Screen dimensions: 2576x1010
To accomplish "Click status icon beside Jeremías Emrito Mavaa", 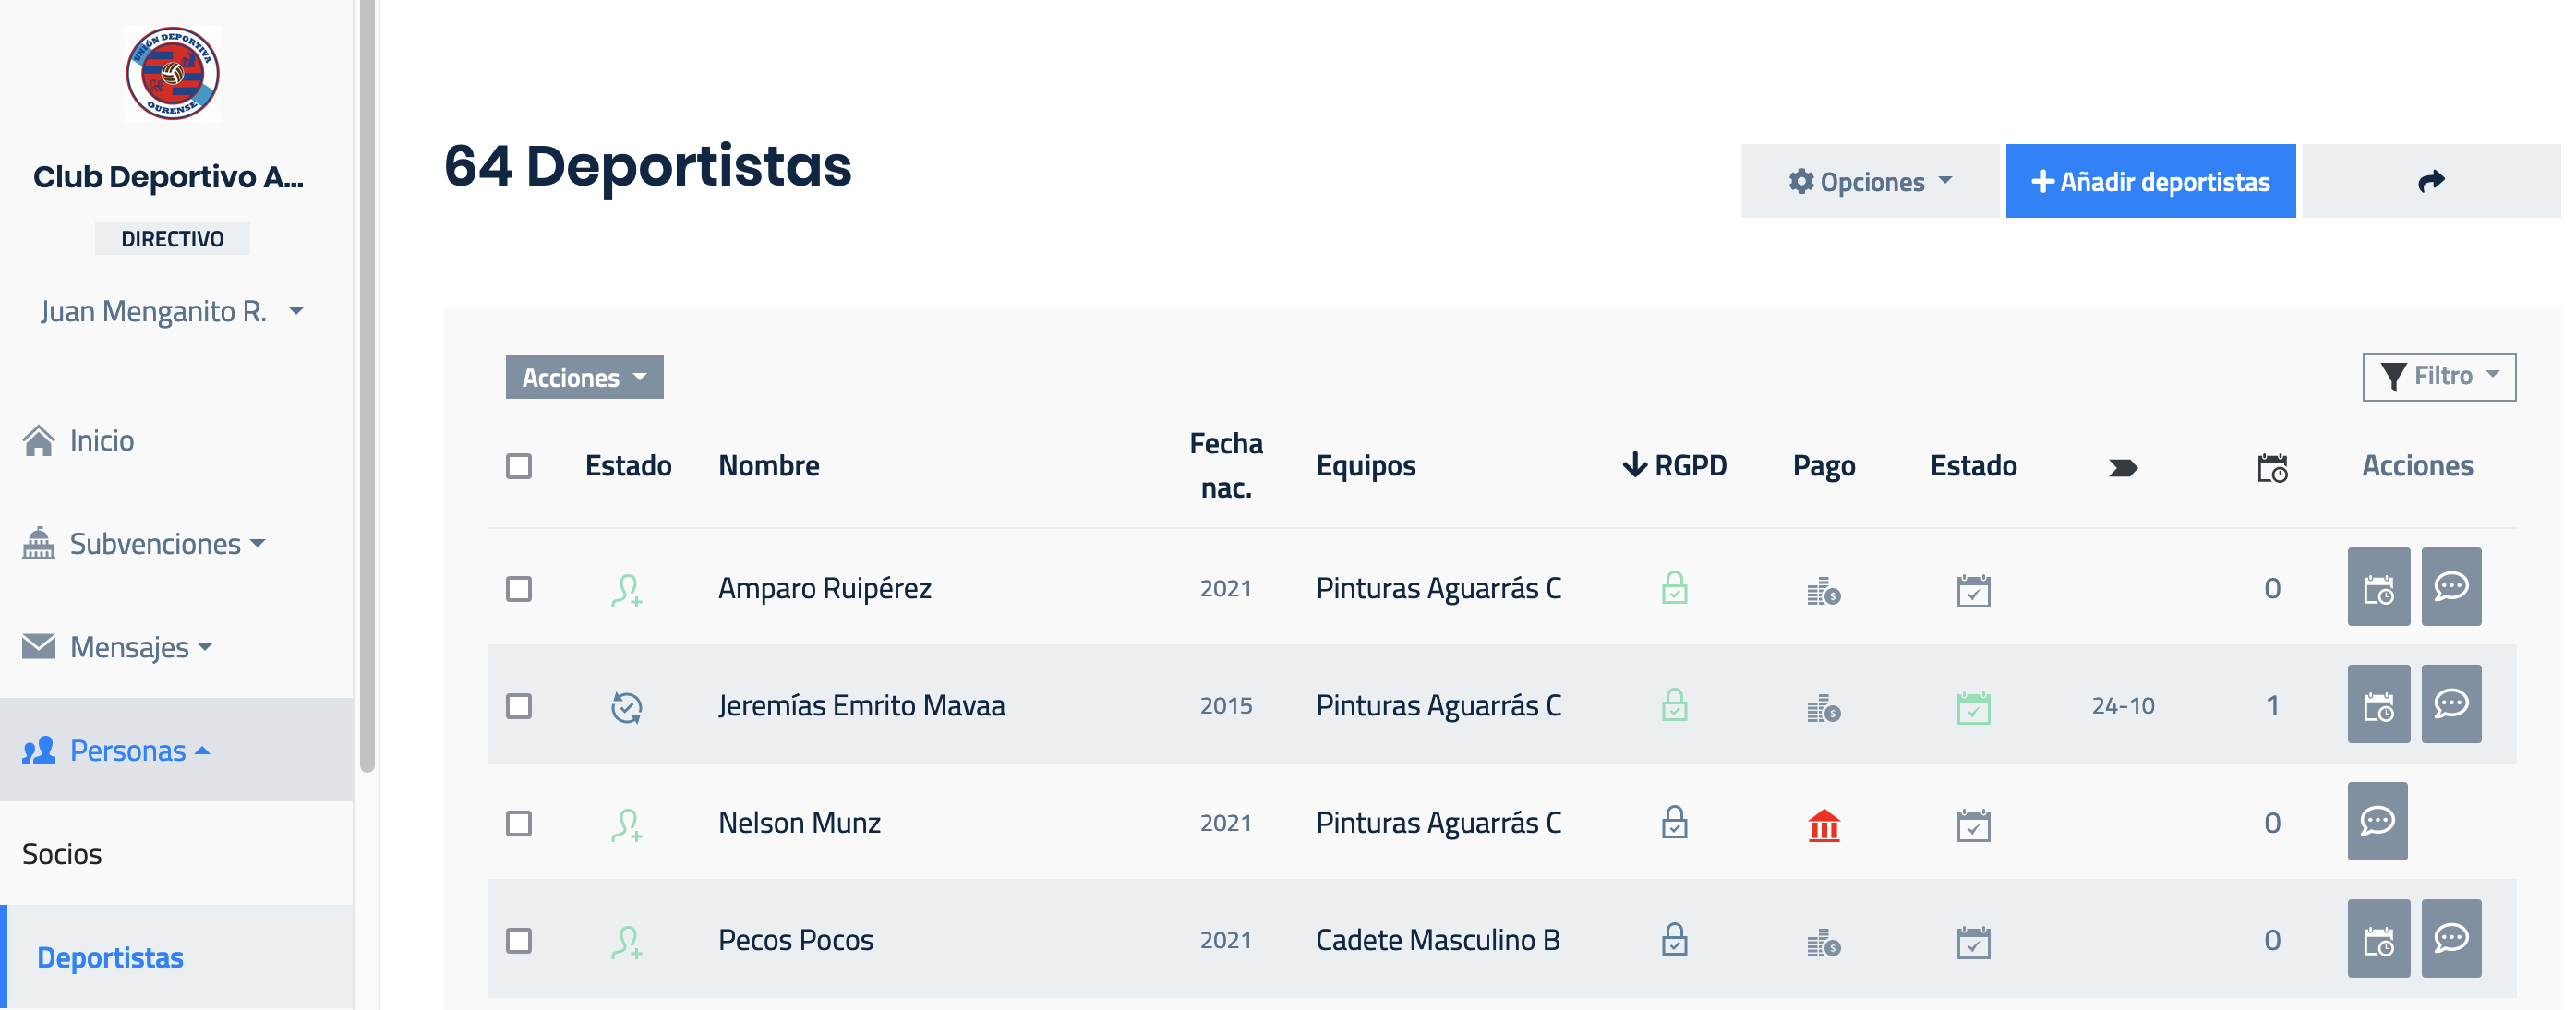I will (626, 707).
